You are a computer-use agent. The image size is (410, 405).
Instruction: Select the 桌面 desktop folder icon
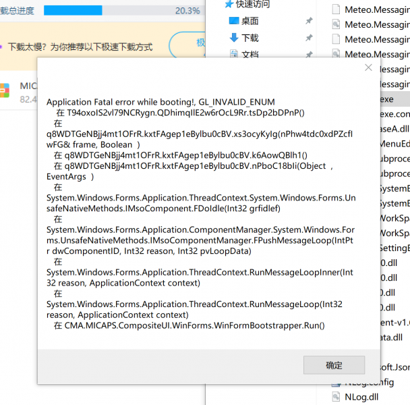tap(233, 21)
